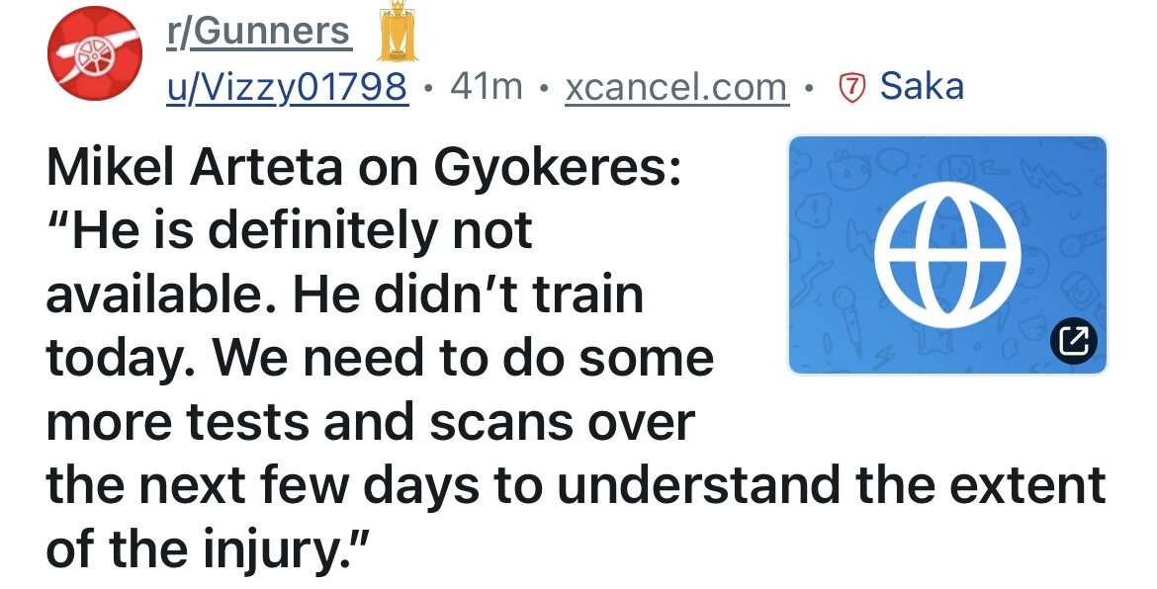The image size is (1157, 589).
Task: Click the red number 7 flair badge
Action: point(850,88)
